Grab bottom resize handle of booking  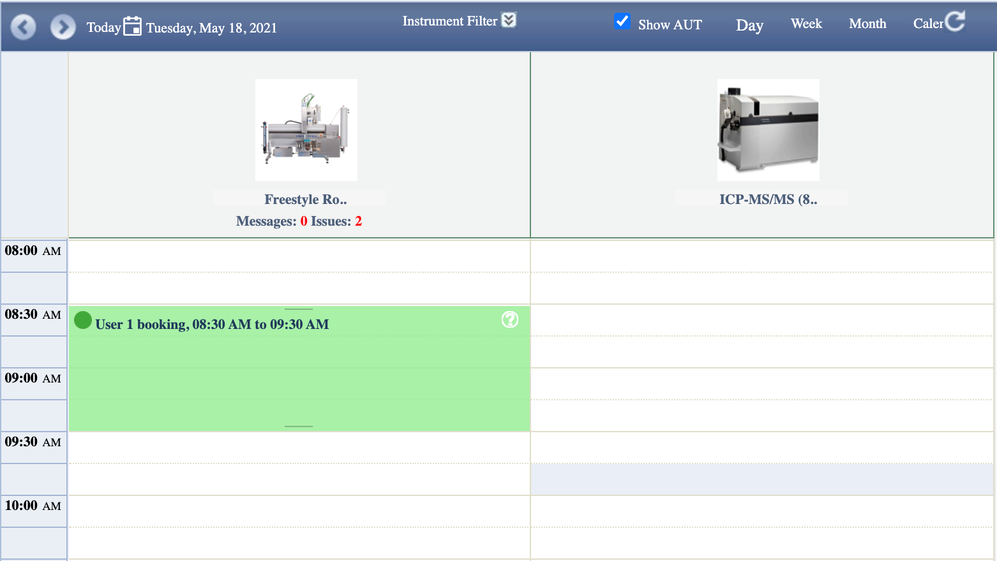299,426
